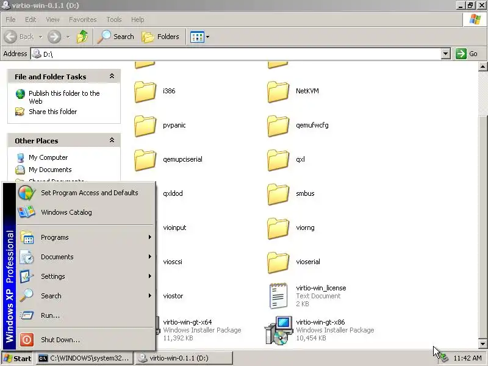Toggle the Folders pane button

tap(160, 37)
